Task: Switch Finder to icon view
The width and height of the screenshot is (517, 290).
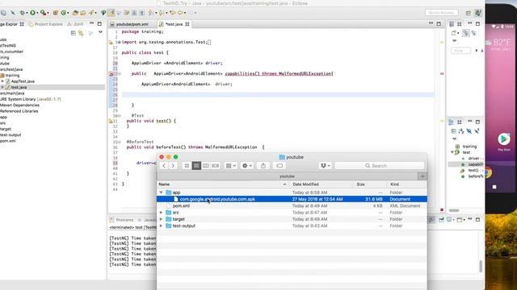Action: [187, 166]
